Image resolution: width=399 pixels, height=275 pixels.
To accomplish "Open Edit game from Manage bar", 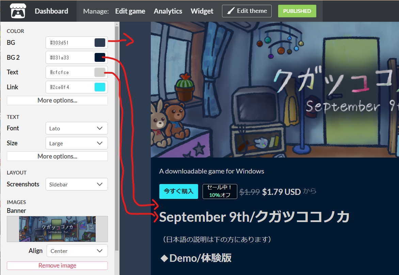I will [130, 11].
